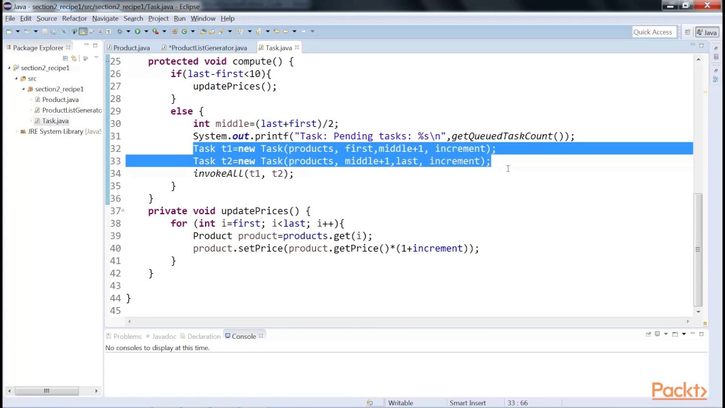
Task: Click the Open Type toolbar icon
Action: click(x=203, y=31)
